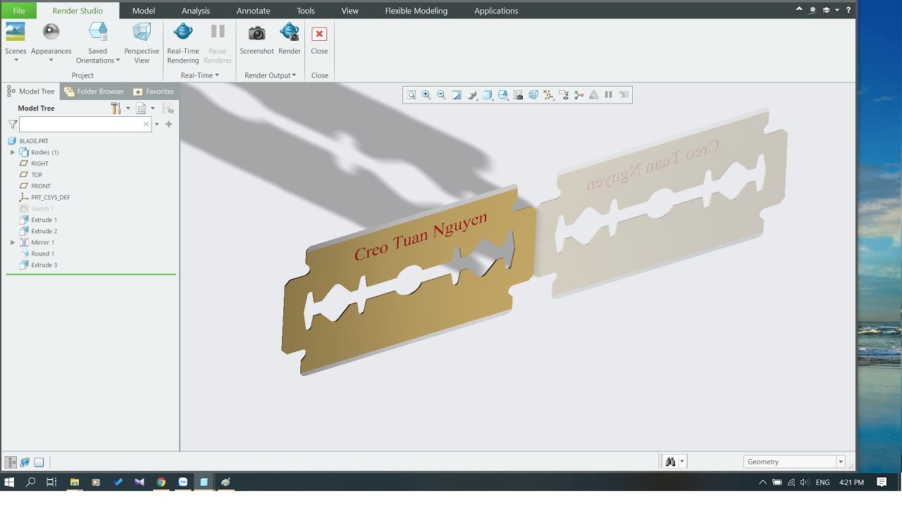Screen dimensions: 902x507
Task: Toggle Perspective View
Action: pyautogui.click(x=142, y=42)
